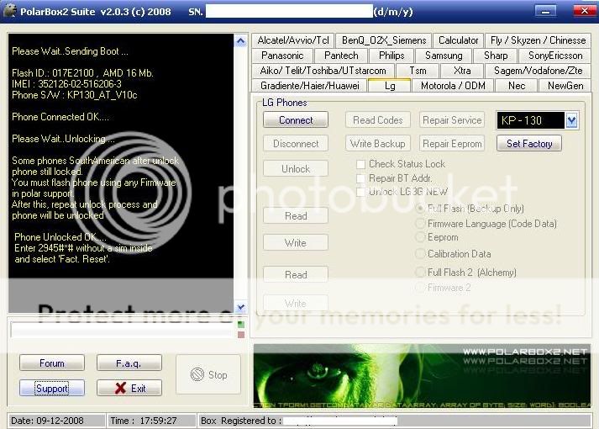Open the Forum button
The image size is (599, 429).
(52, 363)
